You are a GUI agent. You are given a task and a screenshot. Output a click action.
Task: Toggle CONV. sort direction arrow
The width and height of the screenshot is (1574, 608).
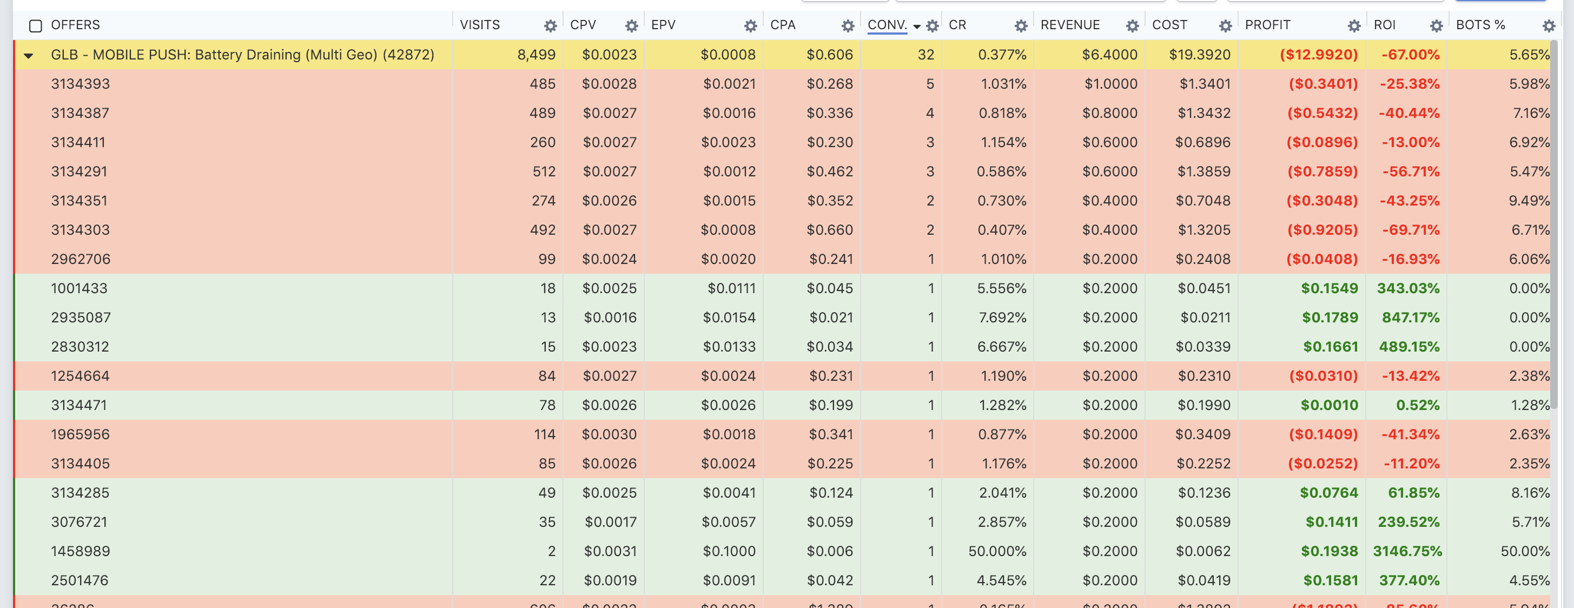coord(916,27)
